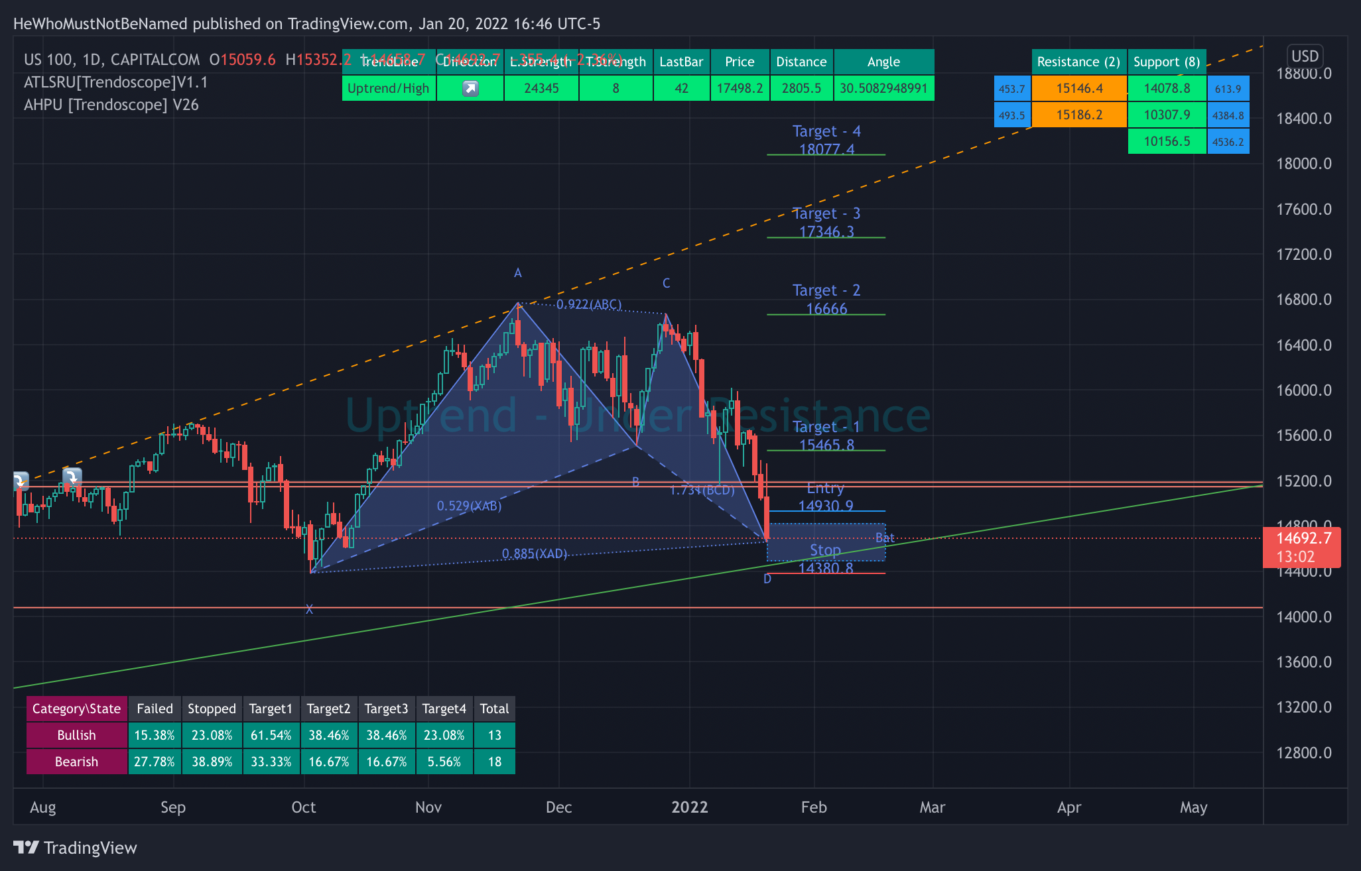Open the USD currency selector
Screen dimensions: 1361x871
(1305, 56)
